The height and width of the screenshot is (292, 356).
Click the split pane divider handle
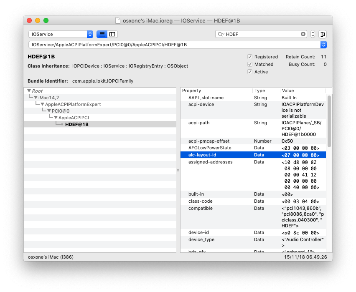point(178,170)
